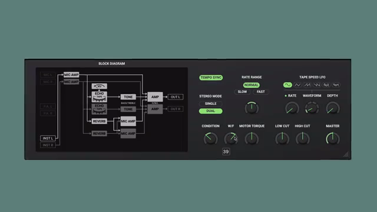Screen dimensions: 377x212
Task: Click the dimmed ECHO TAPE block
Action: coord(100,109)
